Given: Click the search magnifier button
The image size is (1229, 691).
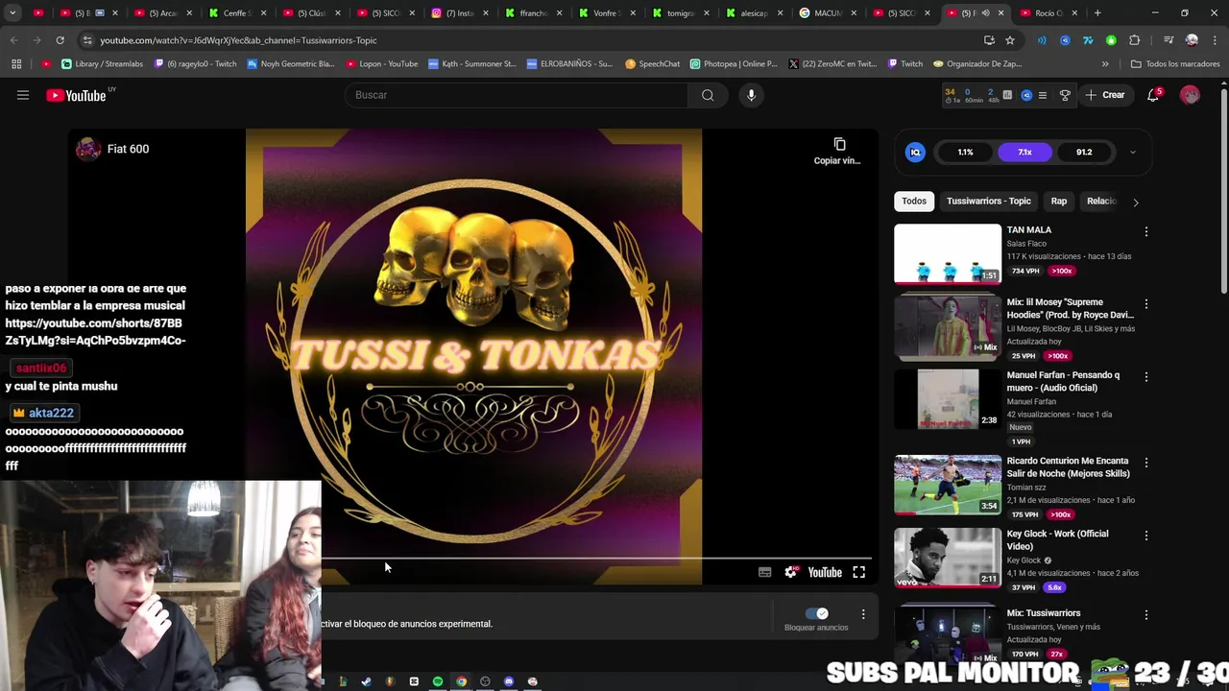Looking at the screenshot, I should click(708, 95).
